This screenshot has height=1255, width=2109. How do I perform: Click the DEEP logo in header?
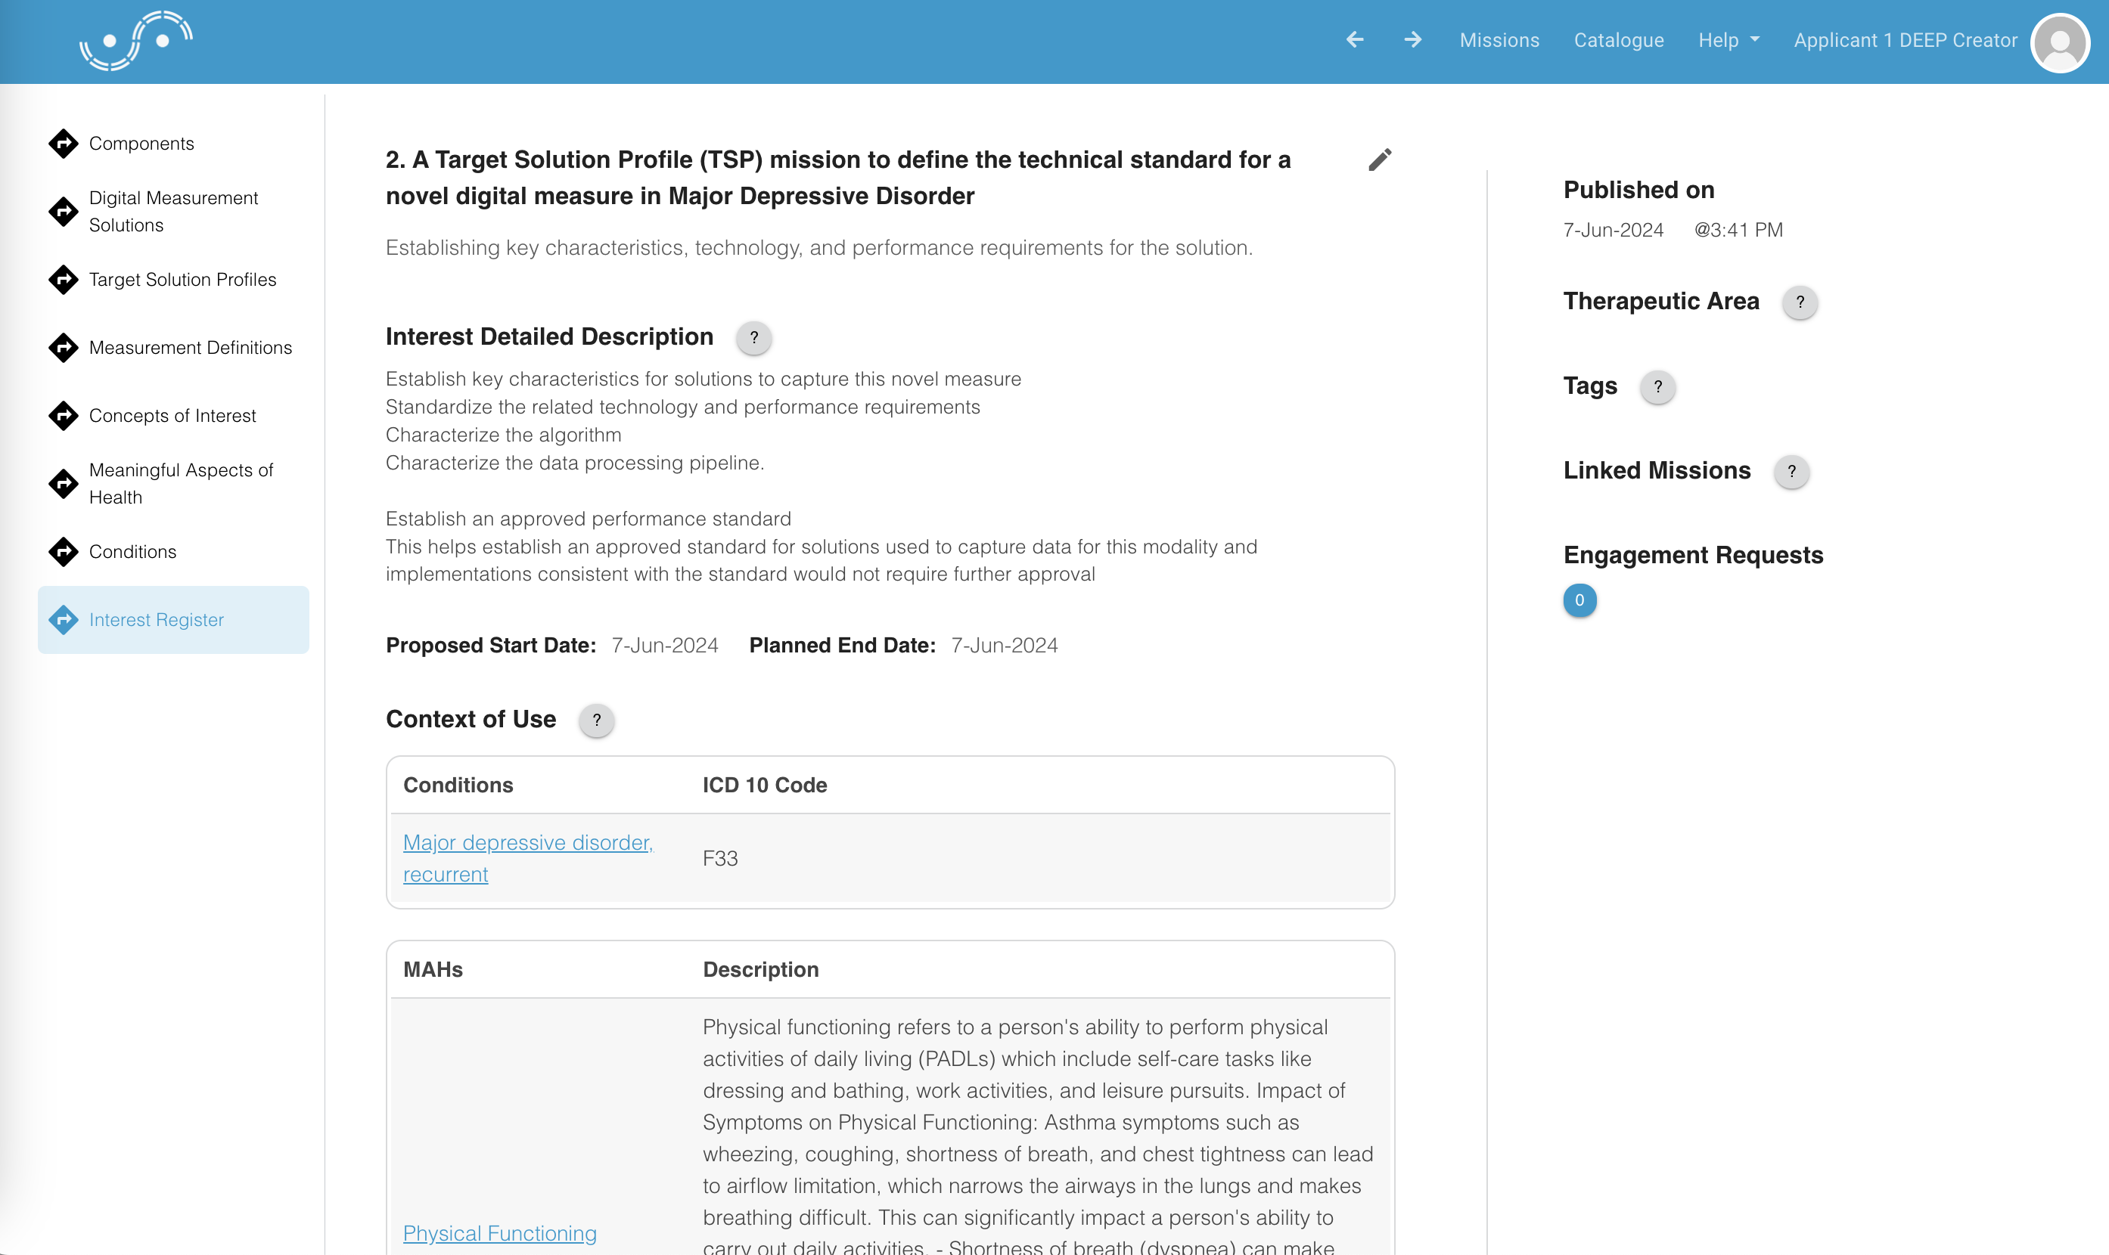pyautogui.click(x=136, y=41)
